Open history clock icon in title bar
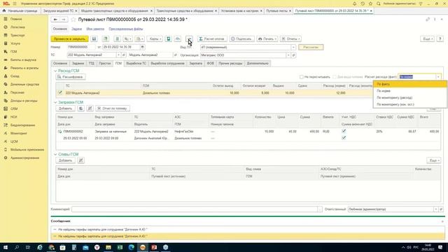Screen dimensions: 448x252 [x=363, y=3]
